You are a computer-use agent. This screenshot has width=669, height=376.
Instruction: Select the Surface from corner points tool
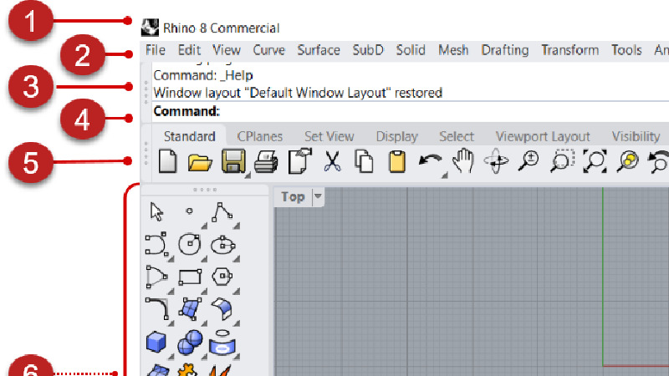[x=190, y=308]
